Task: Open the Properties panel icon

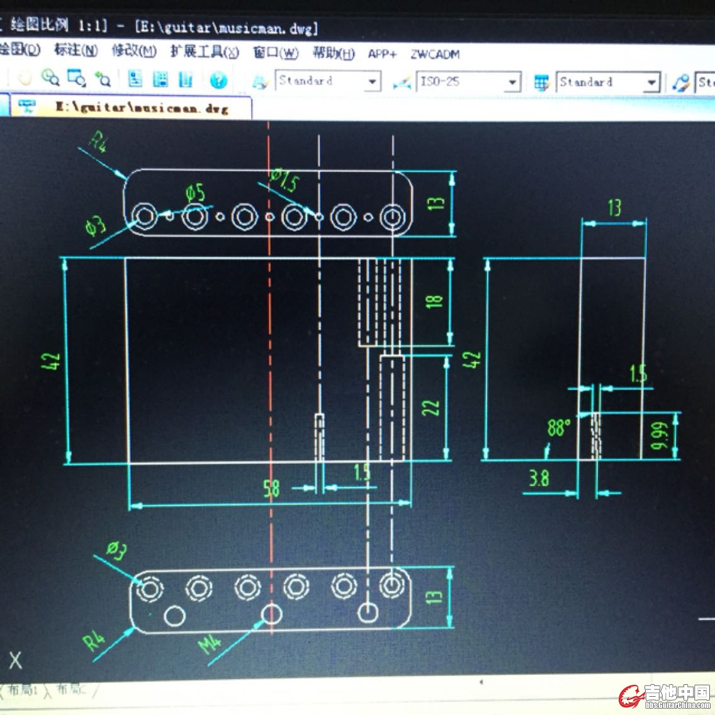Action: pyautogui.click(x=135, y=79)
